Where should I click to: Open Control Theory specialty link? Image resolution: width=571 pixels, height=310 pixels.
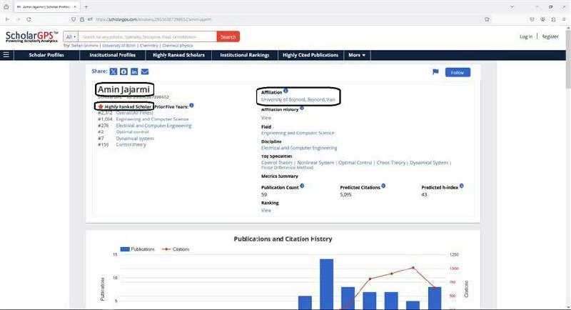(x=277, y=162)
